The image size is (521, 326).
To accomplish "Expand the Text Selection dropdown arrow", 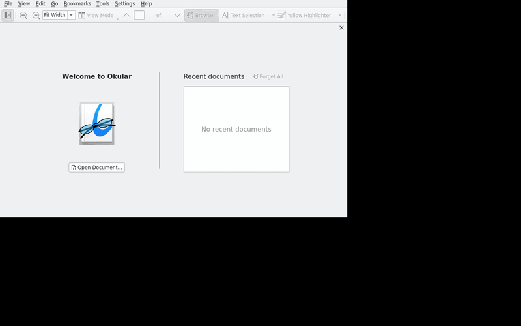I will click(273, 15).
